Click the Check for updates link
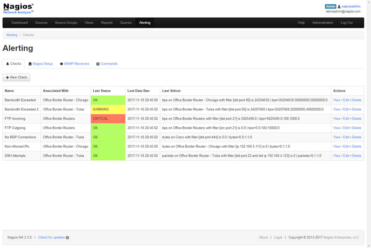371x248 pixels. click(x=51, y=237)
